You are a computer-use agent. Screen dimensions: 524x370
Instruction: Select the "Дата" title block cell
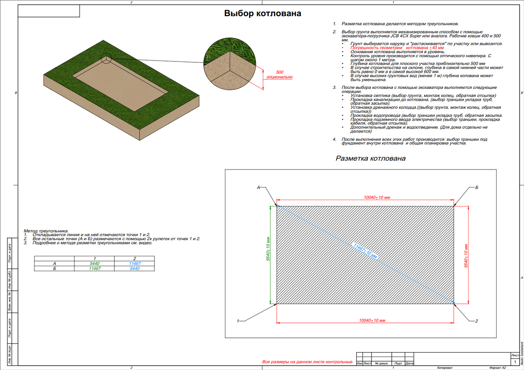[410, 363]
